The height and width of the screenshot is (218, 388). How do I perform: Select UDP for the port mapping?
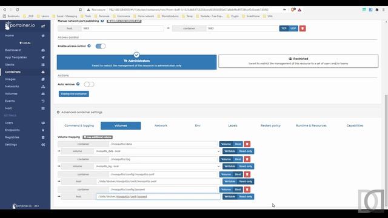point(293,28)
